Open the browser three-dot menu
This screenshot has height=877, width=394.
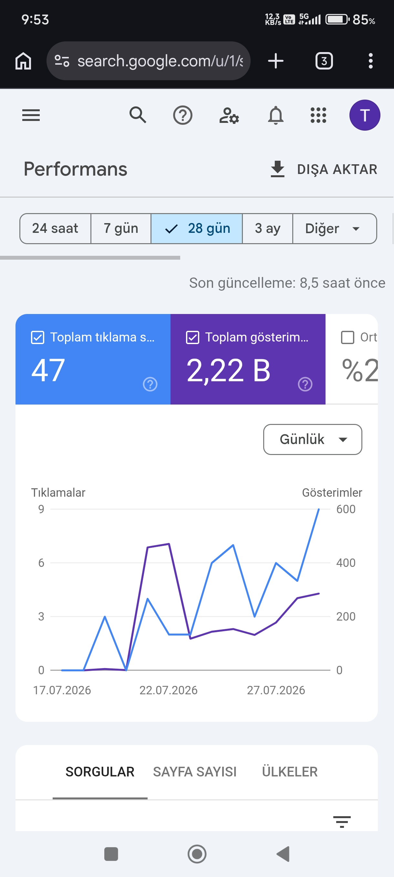(370, 61)
